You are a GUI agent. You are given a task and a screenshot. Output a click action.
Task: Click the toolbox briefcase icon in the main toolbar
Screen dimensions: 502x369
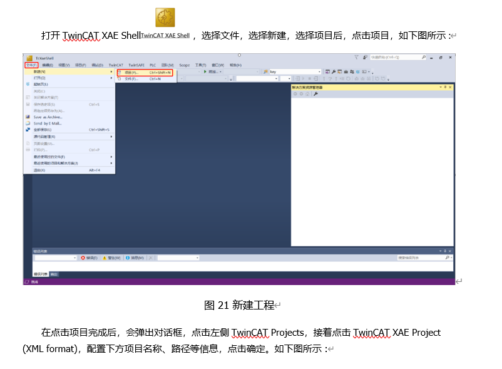346,72
